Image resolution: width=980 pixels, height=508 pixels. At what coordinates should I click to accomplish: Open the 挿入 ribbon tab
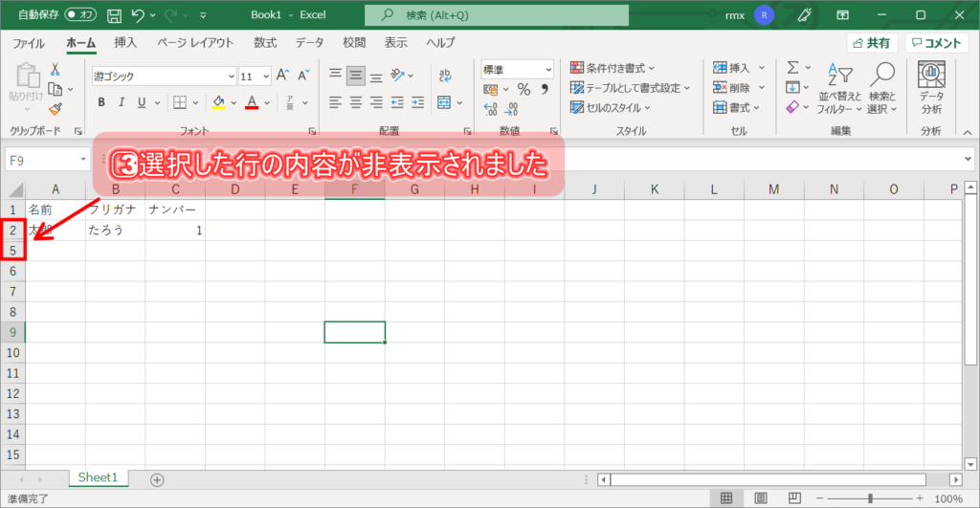125,43
